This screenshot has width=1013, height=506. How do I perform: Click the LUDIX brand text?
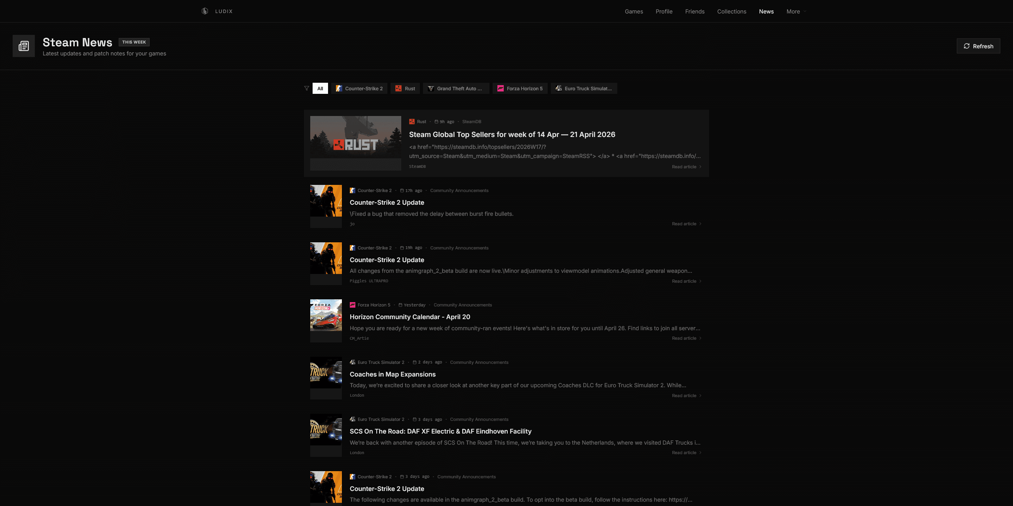pos(224,11)
